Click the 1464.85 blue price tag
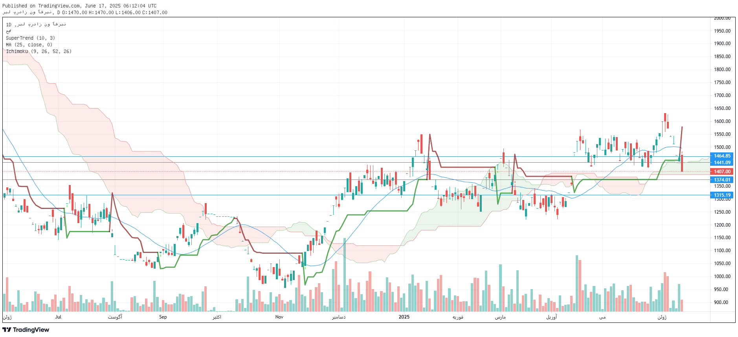The height and width of the screenshot is (337, 738). click(722, 156)
